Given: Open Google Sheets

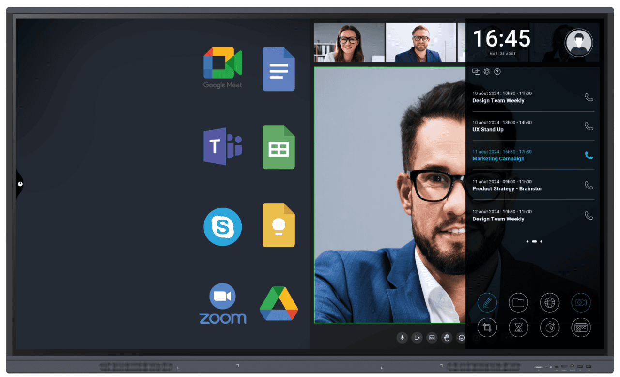Looking at the screenshot, I should click(279, 146).
